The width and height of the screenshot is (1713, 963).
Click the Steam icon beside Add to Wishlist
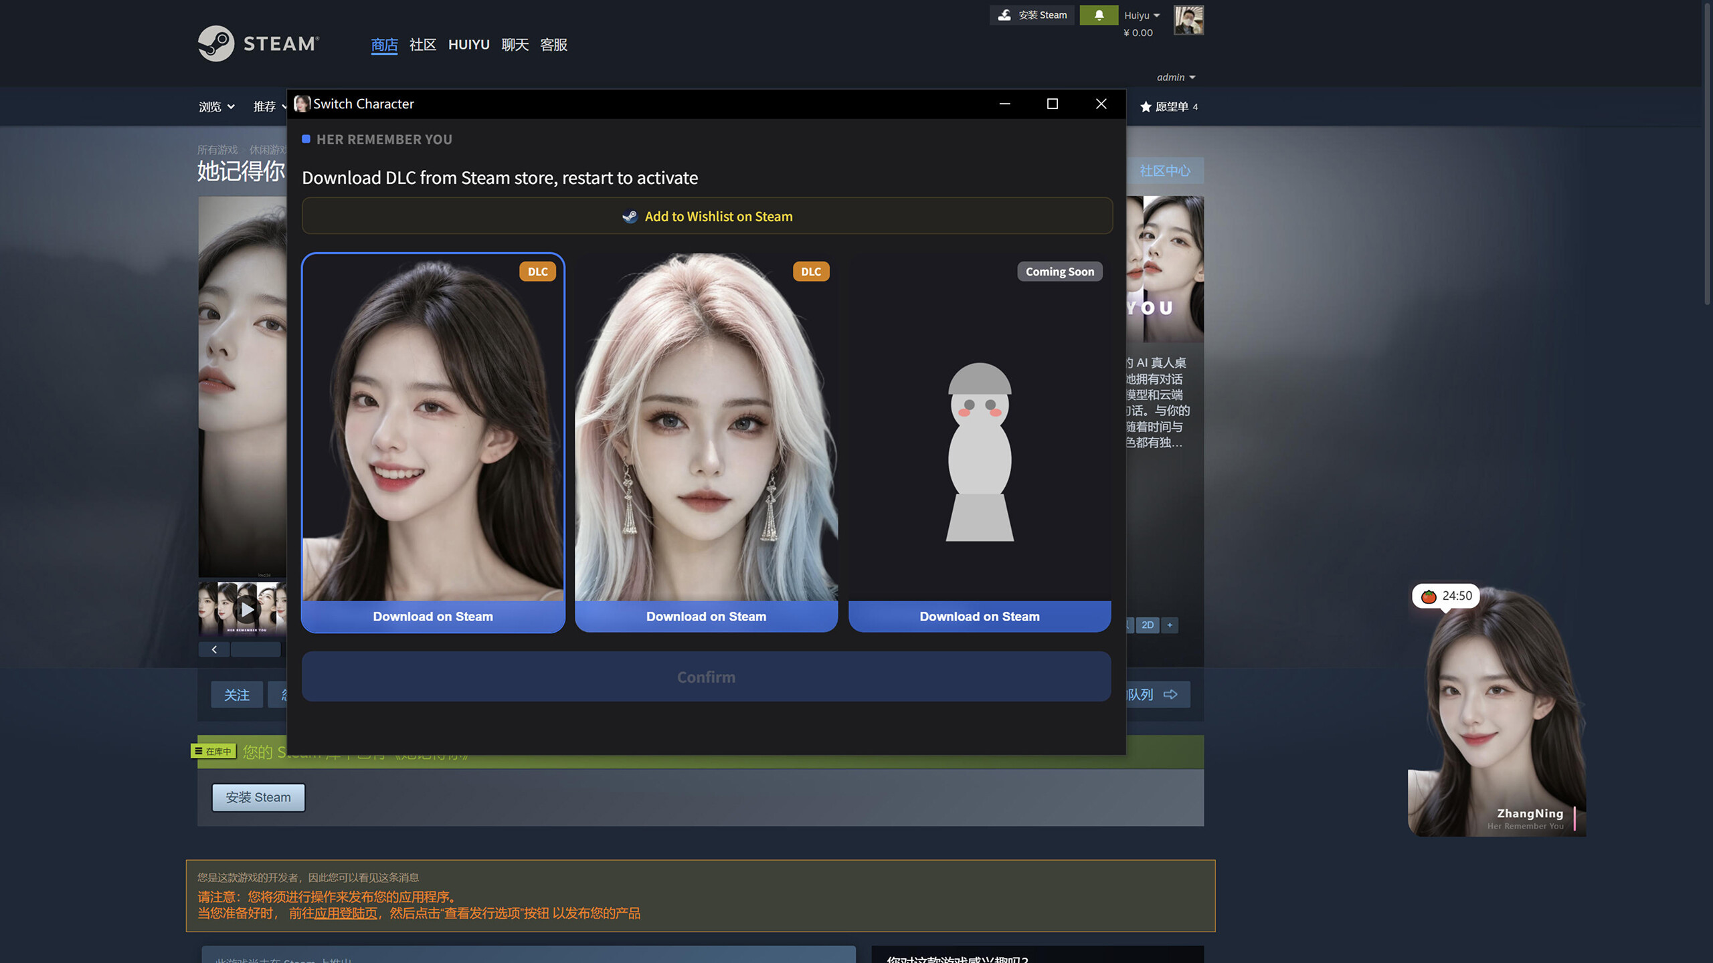630,216
